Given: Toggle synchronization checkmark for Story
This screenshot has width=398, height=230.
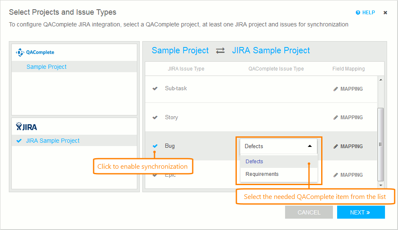Looking at the screenshot, I should [155, 118].
